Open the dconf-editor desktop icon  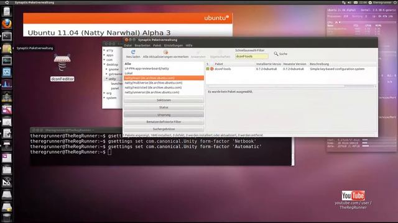pos(62,67)
